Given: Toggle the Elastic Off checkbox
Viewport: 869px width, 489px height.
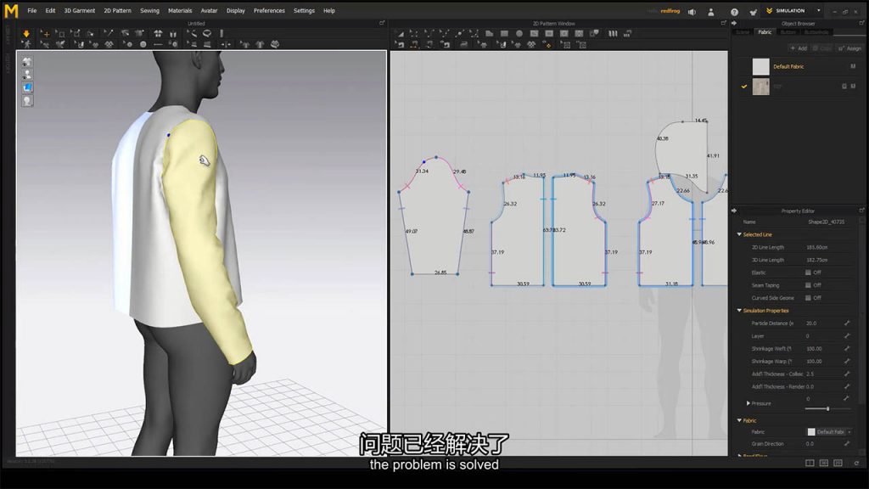Looking at the screenshot, I should (808, 273).
